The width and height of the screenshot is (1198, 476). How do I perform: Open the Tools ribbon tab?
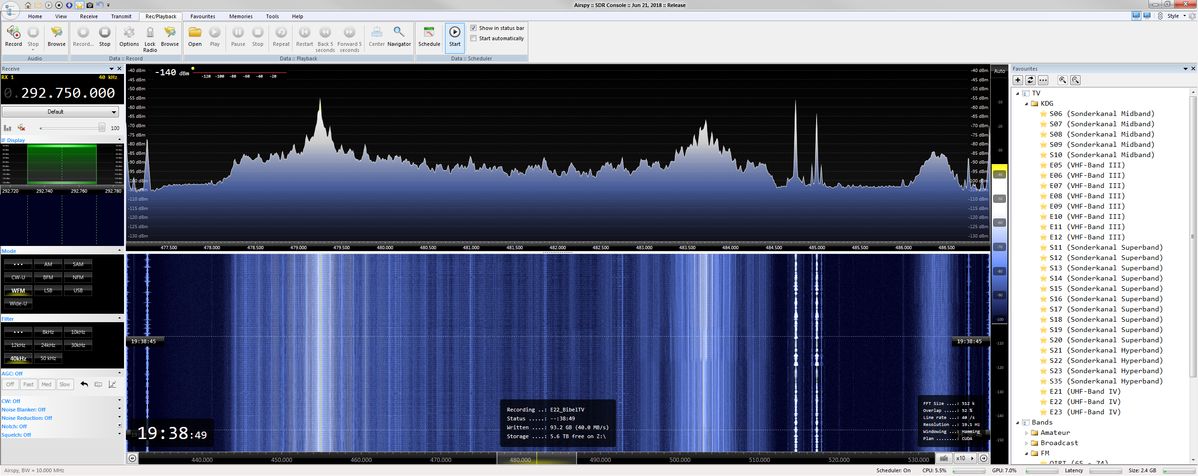272,16
